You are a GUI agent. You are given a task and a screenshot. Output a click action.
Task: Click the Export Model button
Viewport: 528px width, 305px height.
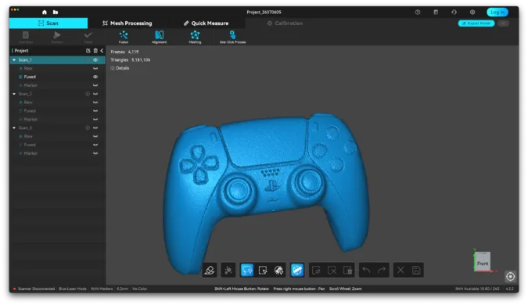pos(476,23)
